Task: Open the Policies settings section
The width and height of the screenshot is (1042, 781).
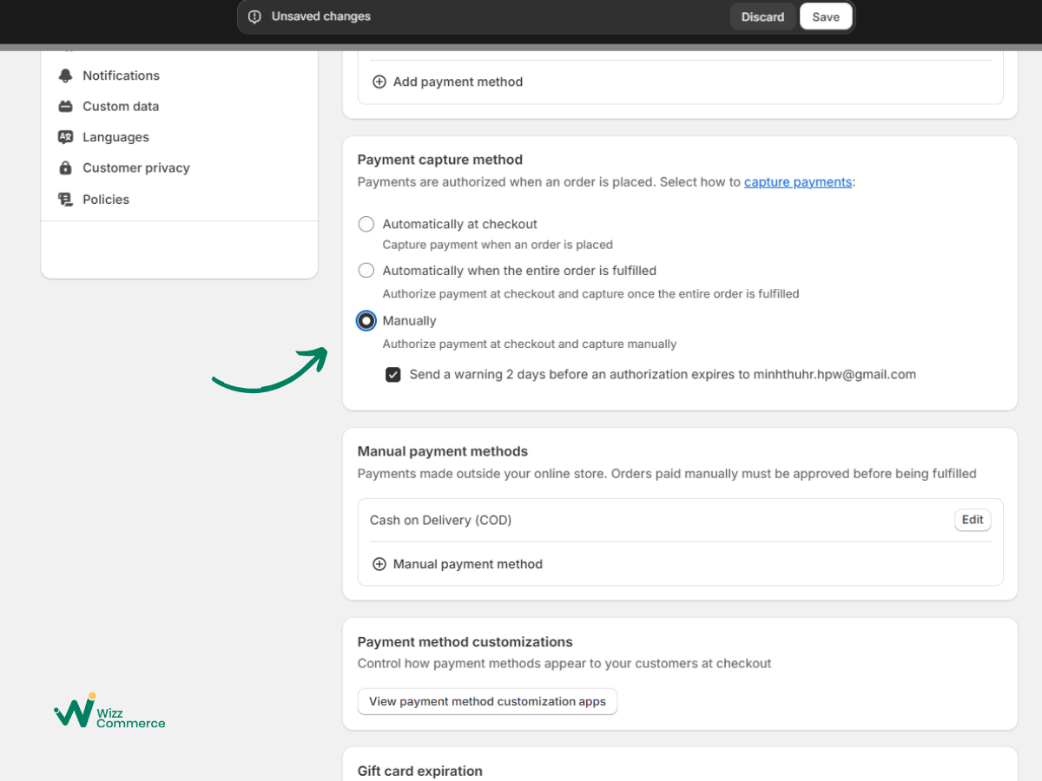Action: (106, 200)
